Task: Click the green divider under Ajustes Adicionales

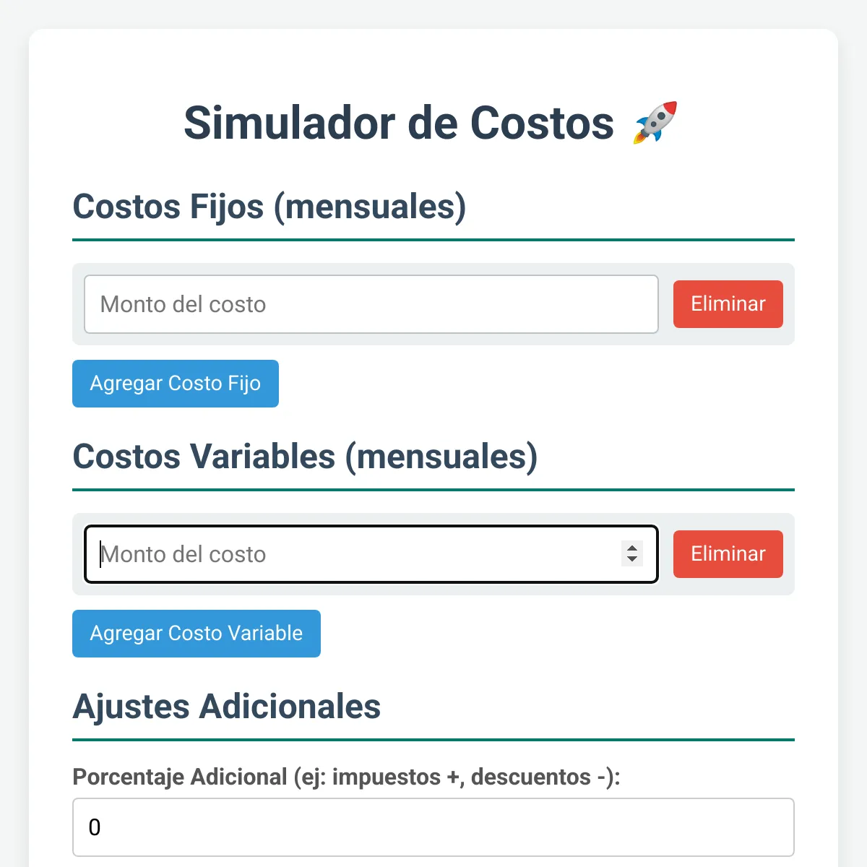Action: (x=433, y=740)
